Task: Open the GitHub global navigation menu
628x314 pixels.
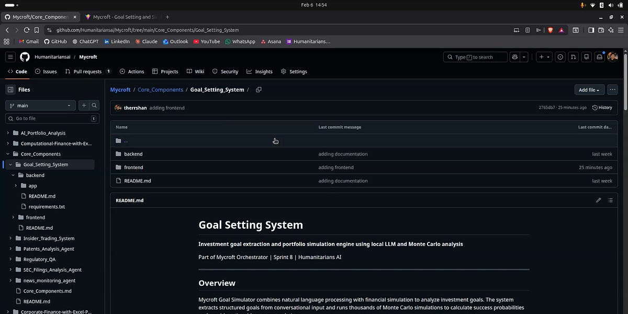Action: coord(10,57)
